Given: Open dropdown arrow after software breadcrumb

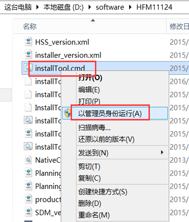Looking at the screenshot, I should pyautogui.click(x=130, y=7).
